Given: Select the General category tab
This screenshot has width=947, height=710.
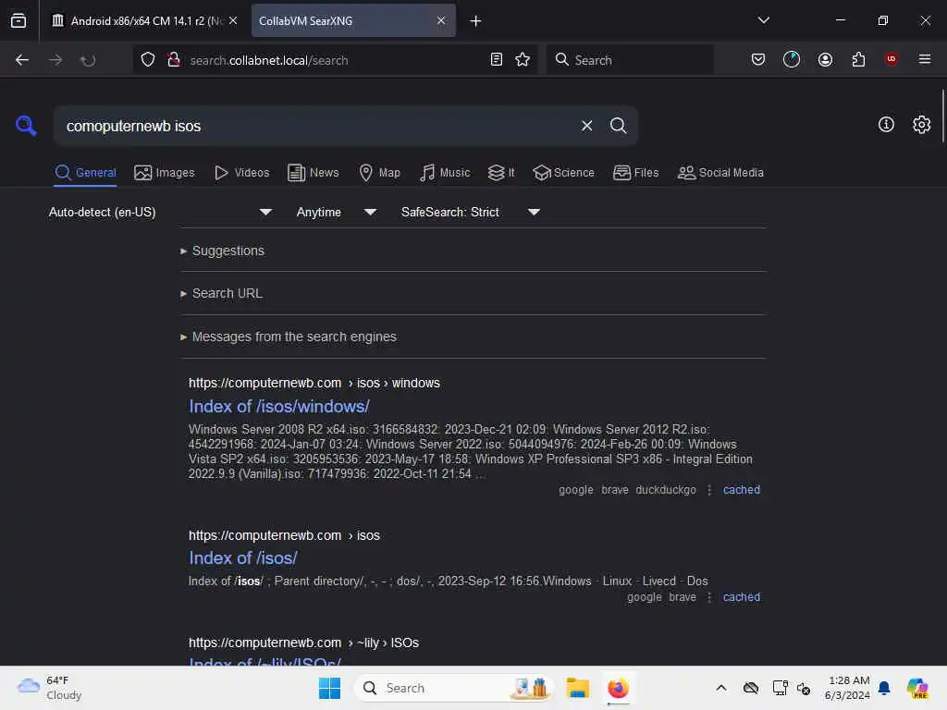Looking at the screenshot, I should 85,173.
